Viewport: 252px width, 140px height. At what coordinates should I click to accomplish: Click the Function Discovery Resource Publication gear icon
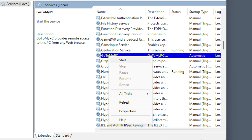[98, 34]
